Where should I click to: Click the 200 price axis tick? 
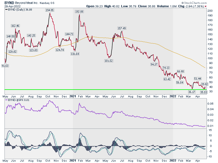point(210,11)
